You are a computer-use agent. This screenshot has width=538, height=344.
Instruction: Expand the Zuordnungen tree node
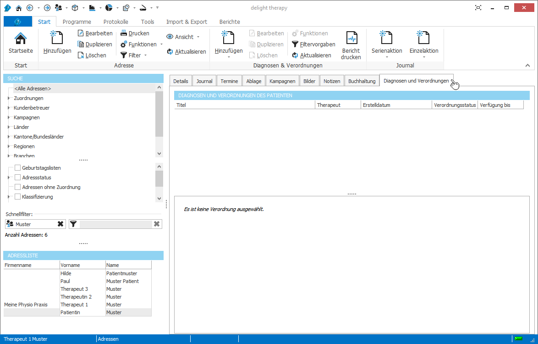[9, 98]
